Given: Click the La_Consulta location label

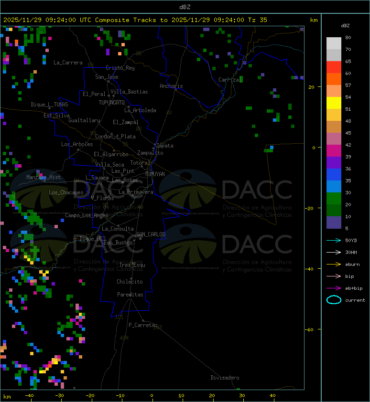Looking at the screenshot, I should 118,229.
